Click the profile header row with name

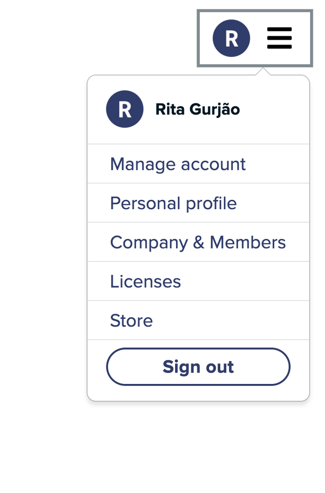pos(198,110)
